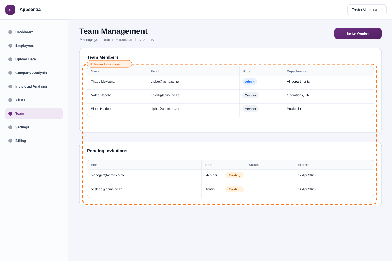392x261 pixels.
Task: Click the Pending Invitations heading
Action: coord(107,151)
